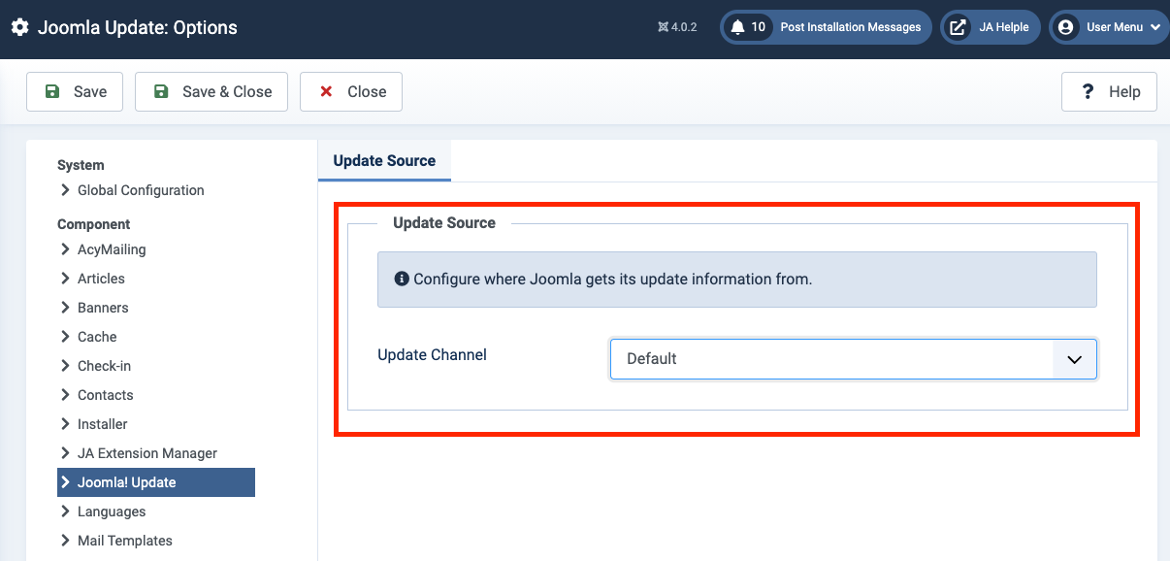Click the user avatar icon

pyautogui.click(x=1066, y=27)
